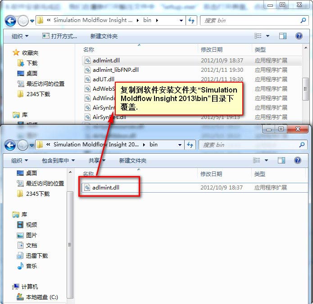
Task: Select 最近访问的位置 in upper window
Action: coord(41,84)
